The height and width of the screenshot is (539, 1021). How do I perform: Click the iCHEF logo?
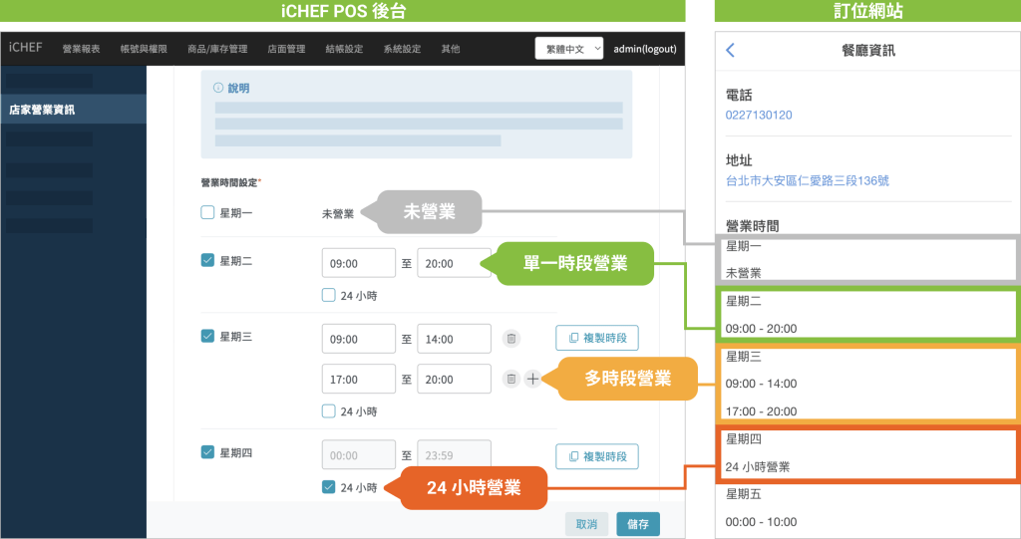click(x=25, y=48)
